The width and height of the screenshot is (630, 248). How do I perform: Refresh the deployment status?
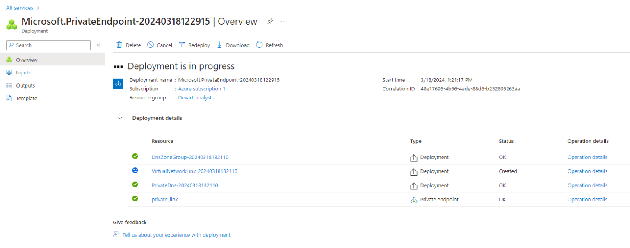click(x=258, y=45)
